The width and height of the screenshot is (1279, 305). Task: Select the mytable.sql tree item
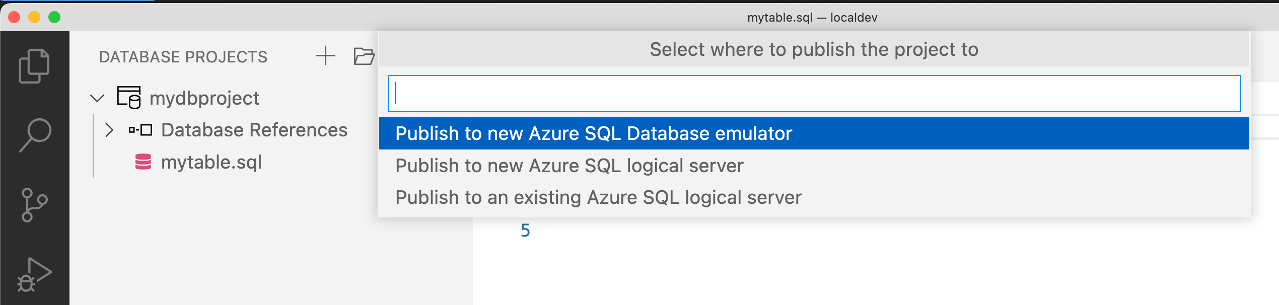(x=211, y=162)
